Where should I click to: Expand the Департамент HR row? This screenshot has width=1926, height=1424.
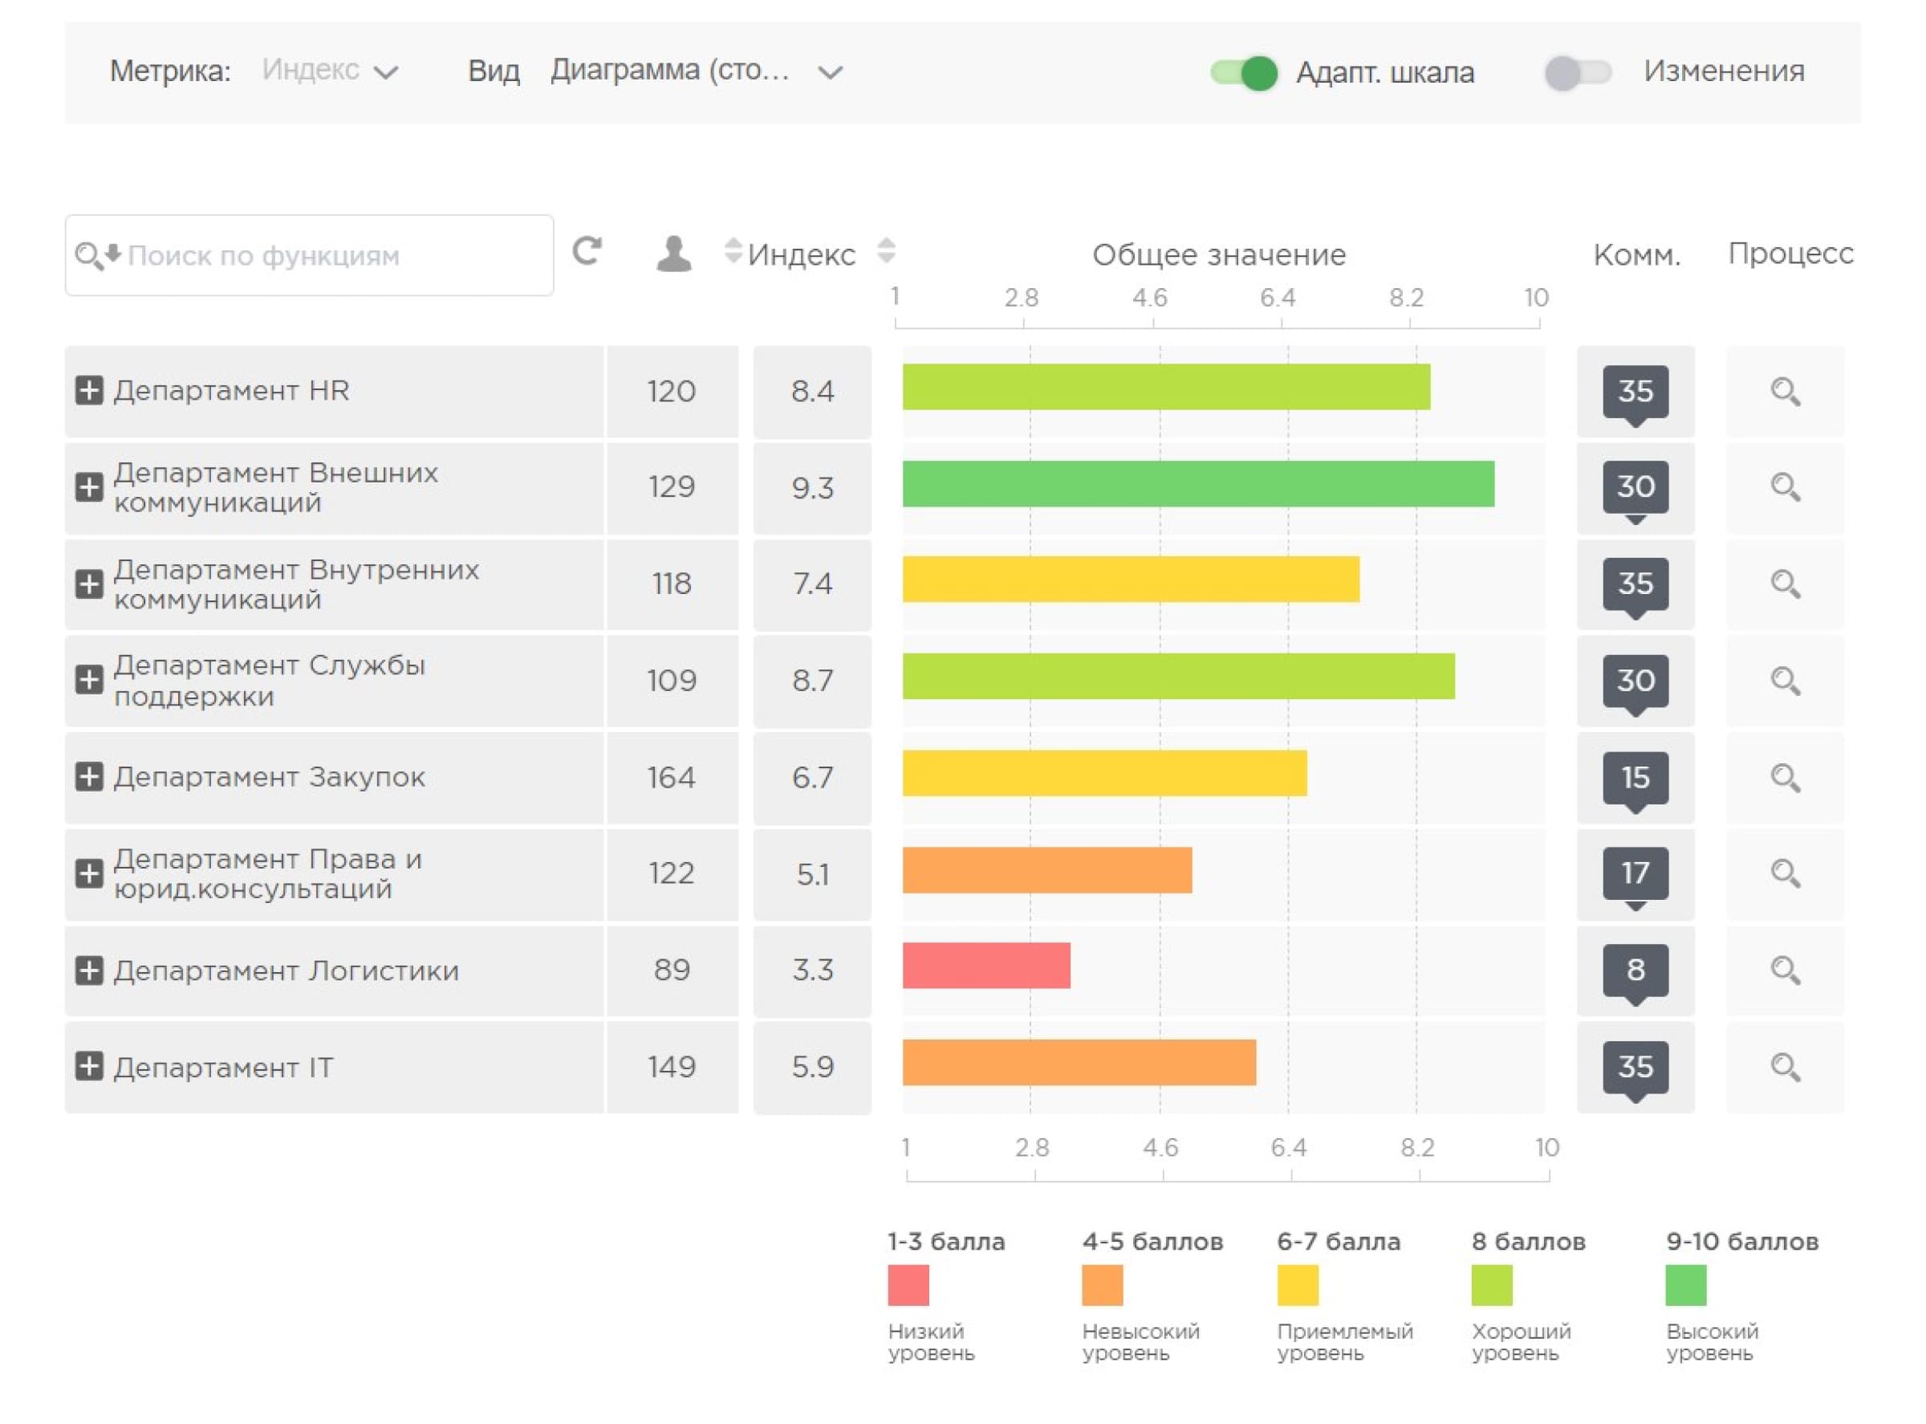[89, 390]
